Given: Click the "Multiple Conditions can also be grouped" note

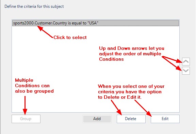Looking at the screenshot, I should [x=34, y=85].
